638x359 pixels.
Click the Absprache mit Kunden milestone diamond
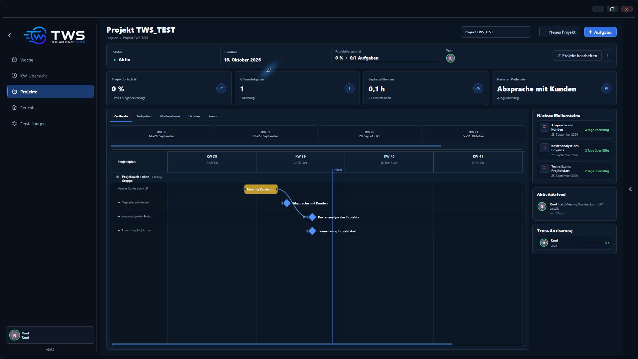(x=287, y=203)
